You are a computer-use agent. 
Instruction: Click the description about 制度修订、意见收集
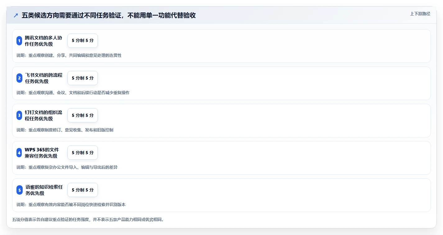[x=65, y=130]
